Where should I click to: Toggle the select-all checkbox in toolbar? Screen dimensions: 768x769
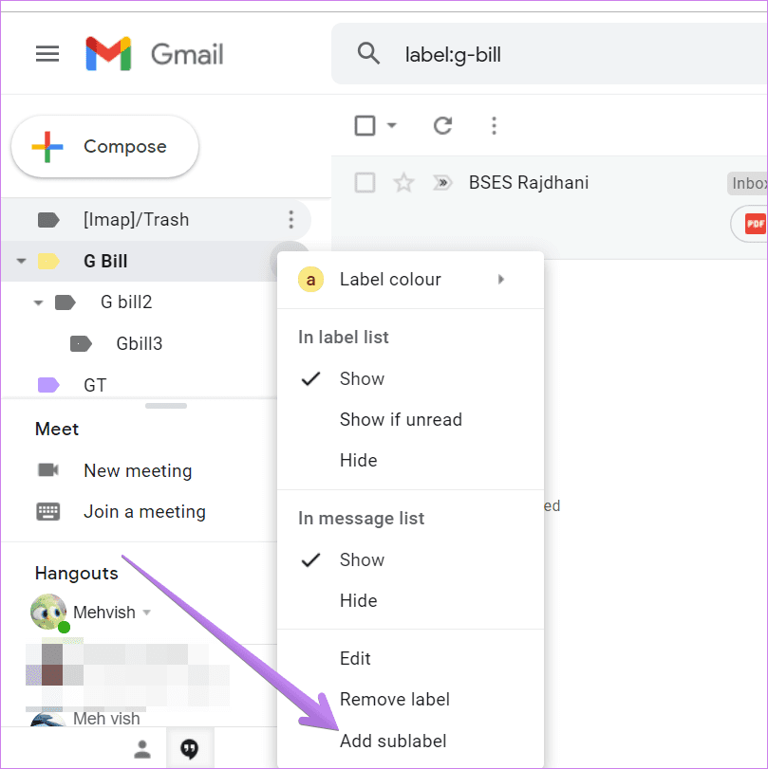(x=365, y=125)
